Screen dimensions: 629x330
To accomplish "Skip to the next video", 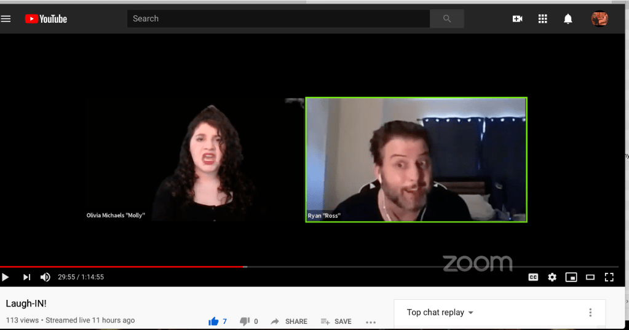I will click(26, 277).
